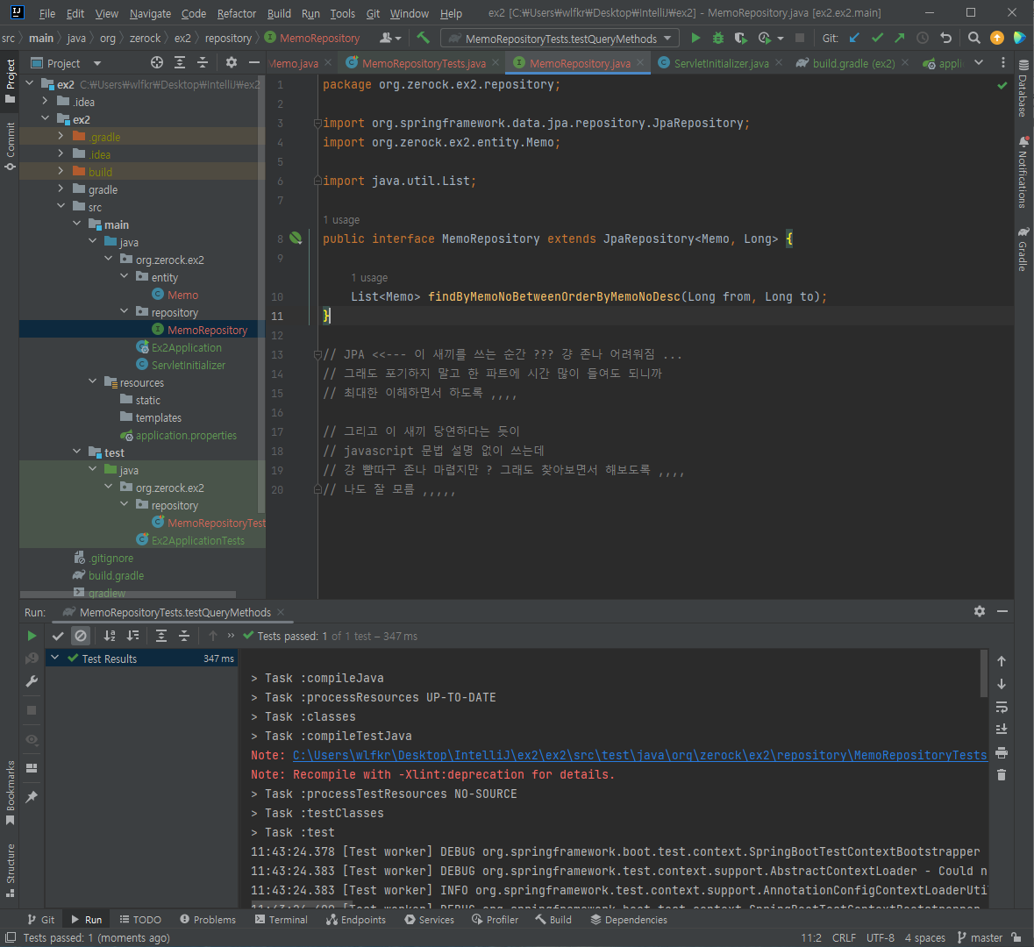Select opened file in Project tree

[x=157, y=62]
